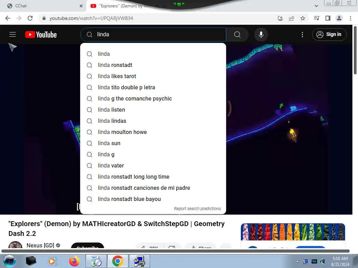Bookmark this tab with the star
Viewport: 358px width, 268px height.
303,18
